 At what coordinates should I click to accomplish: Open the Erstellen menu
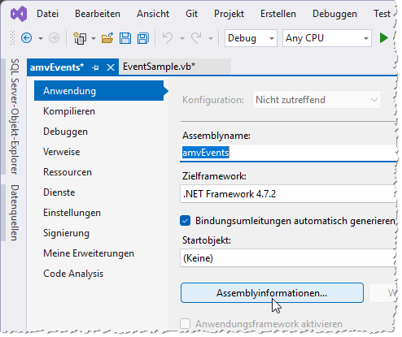coord(278,14)
